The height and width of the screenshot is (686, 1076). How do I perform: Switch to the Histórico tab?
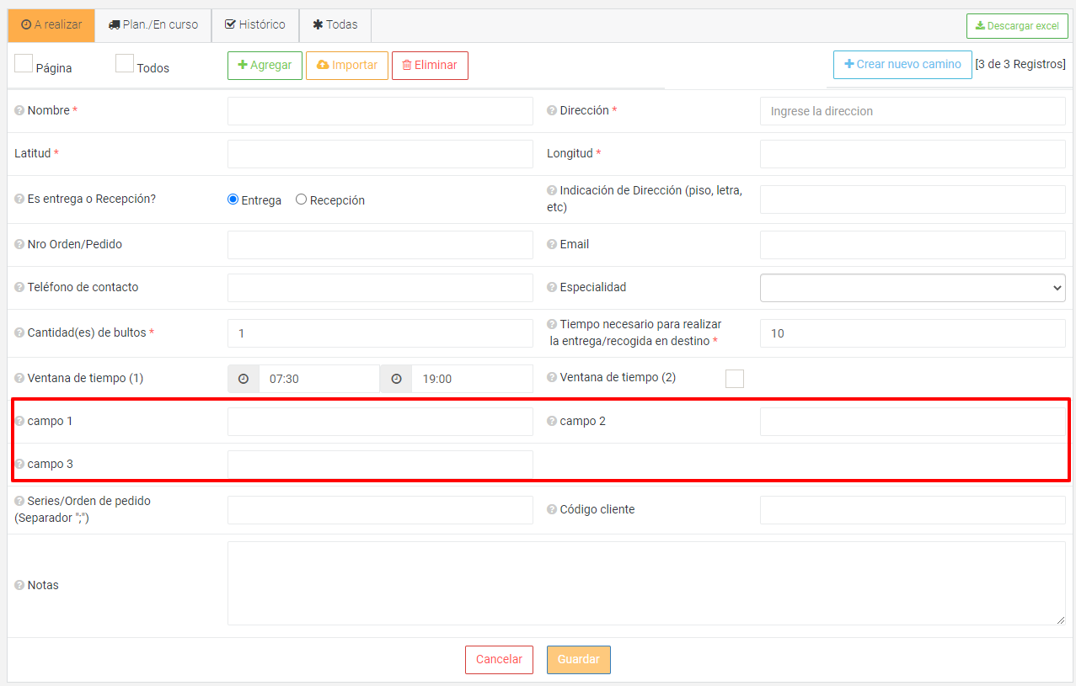point(255,25)
